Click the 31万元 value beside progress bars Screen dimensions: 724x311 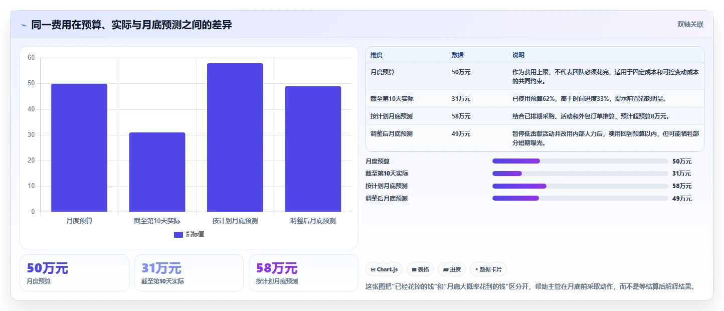681,174
